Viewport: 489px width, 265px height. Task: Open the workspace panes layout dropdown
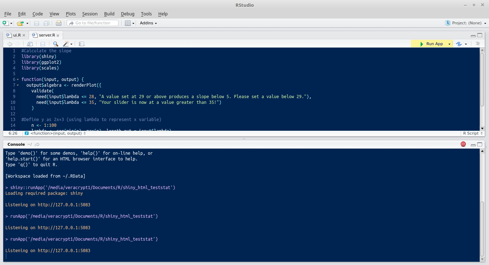coord(130,23)
